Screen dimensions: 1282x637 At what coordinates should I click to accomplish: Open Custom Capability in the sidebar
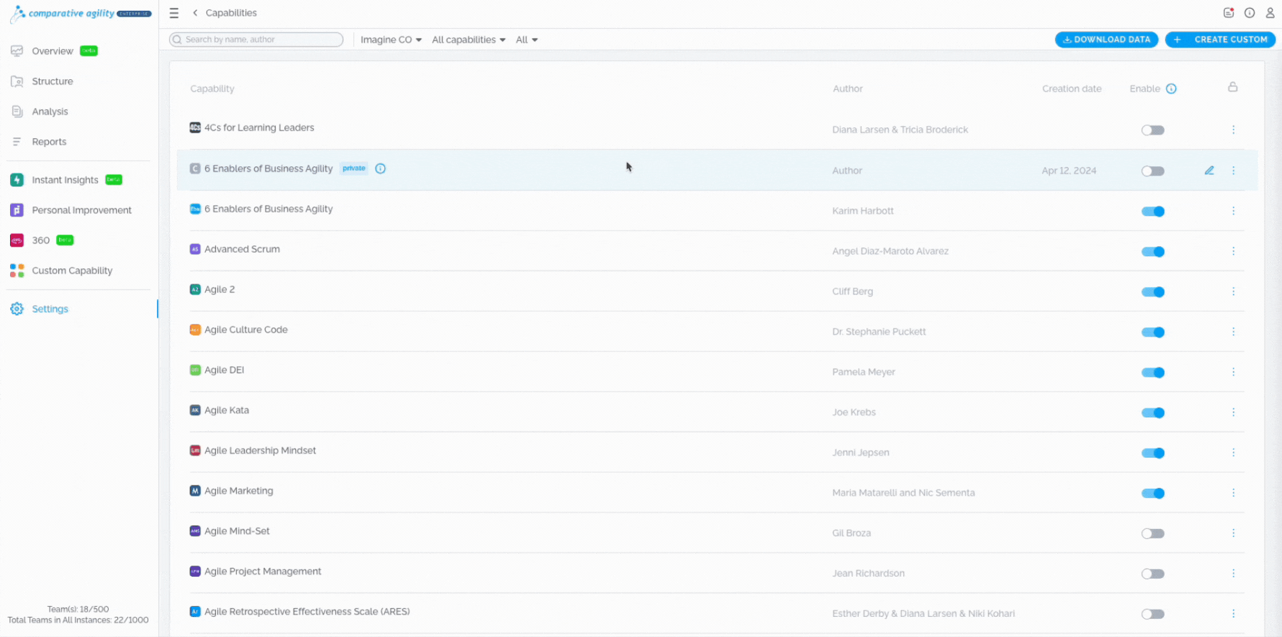coord(72,270)
